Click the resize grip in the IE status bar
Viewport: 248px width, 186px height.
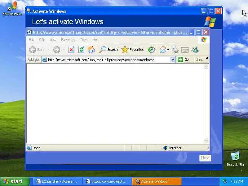point(207,149)
